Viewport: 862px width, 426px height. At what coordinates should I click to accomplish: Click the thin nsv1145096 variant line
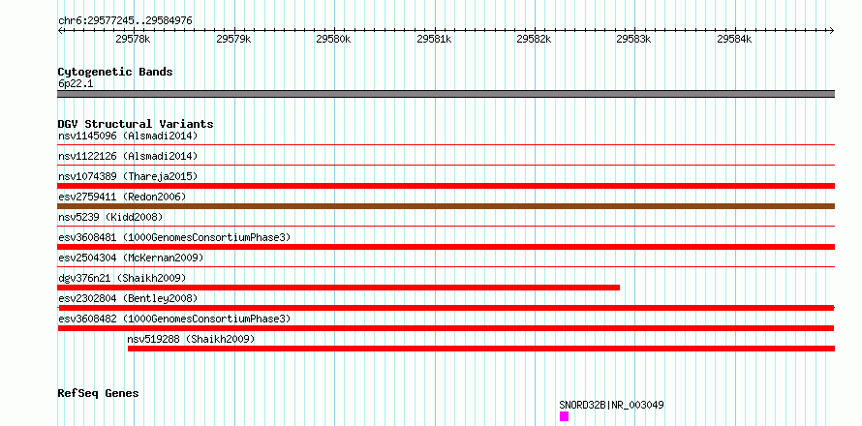coord(446,144)
